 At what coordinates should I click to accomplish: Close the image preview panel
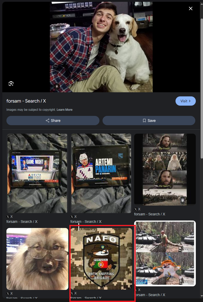click(x=190, y=8)
